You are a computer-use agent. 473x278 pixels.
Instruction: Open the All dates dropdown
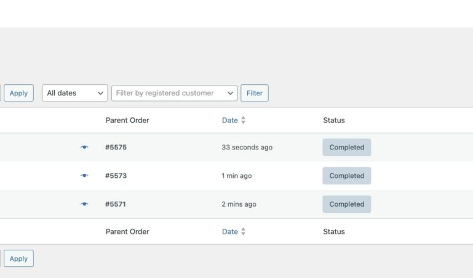75,93
